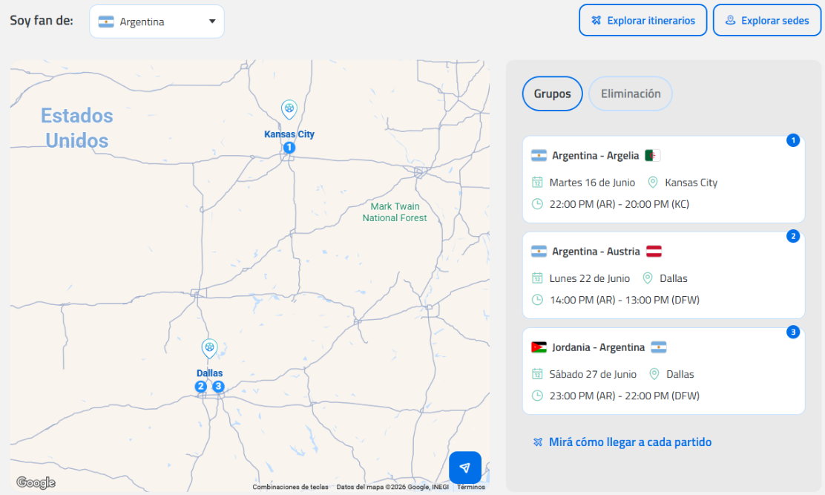Image resolution: width=825 pixels, height=495 pixels.
Task: Open 'Mirá cómo llegar a cada partido' link
Action: click(630, 442)
